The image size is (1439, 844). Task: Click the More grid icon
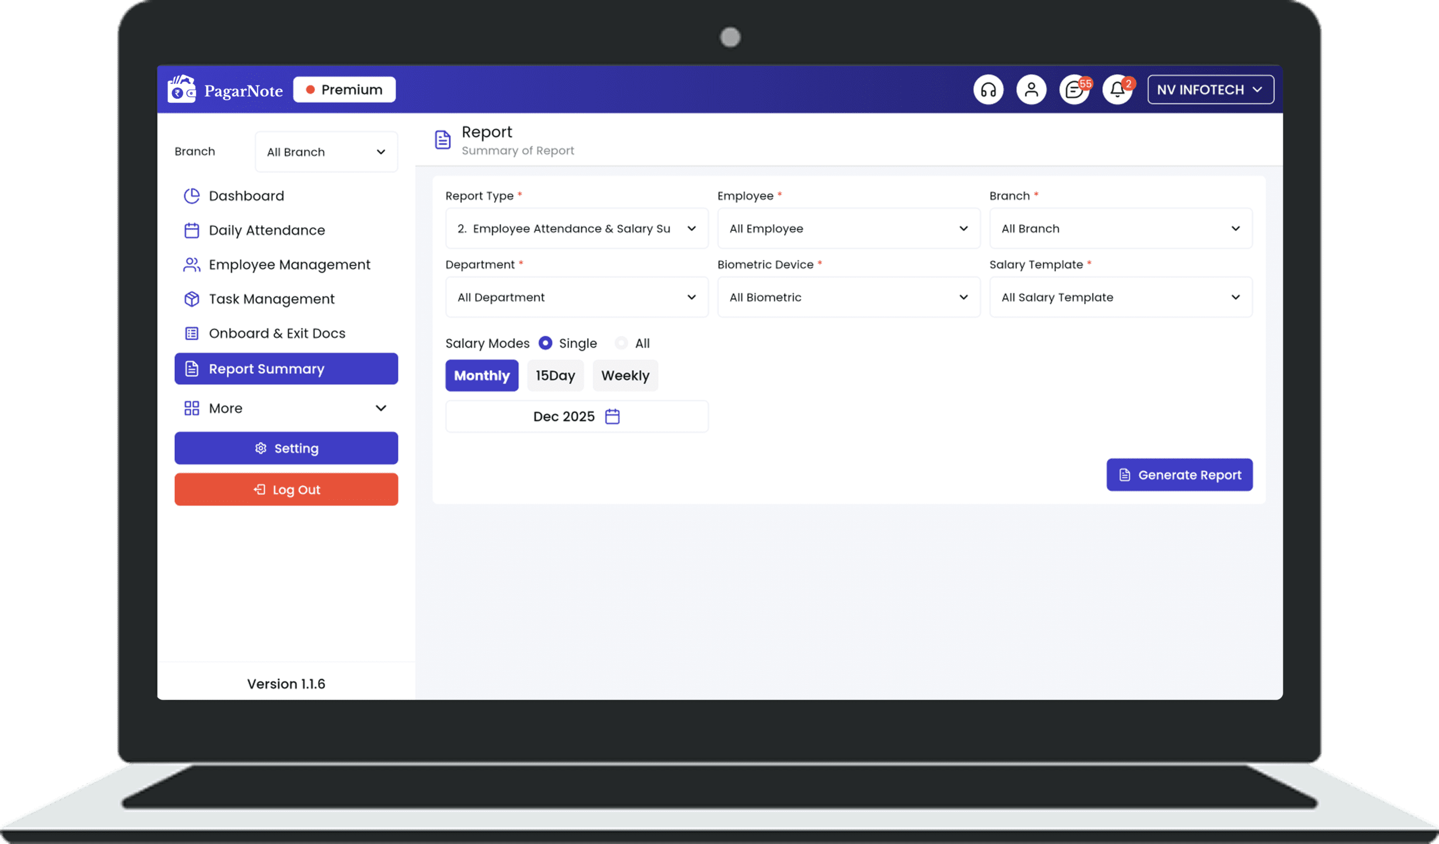point(192,408)
